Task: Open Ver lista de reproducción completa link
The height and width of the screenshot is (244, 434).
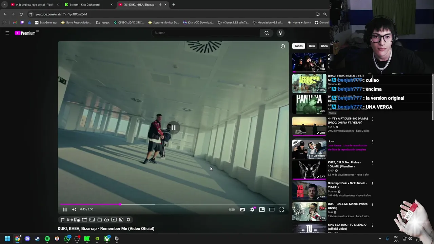Action: point(347,149)
